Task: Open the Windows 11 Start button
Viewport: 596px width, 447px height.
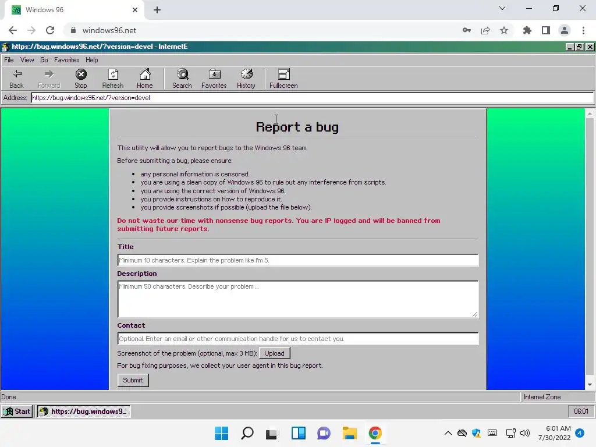Action: tap(222, 433)
